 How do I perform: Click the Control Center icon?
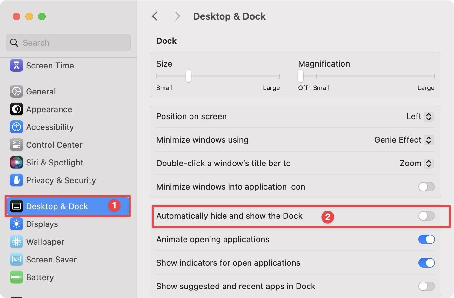pyautogui.click(x=16, y=145)
